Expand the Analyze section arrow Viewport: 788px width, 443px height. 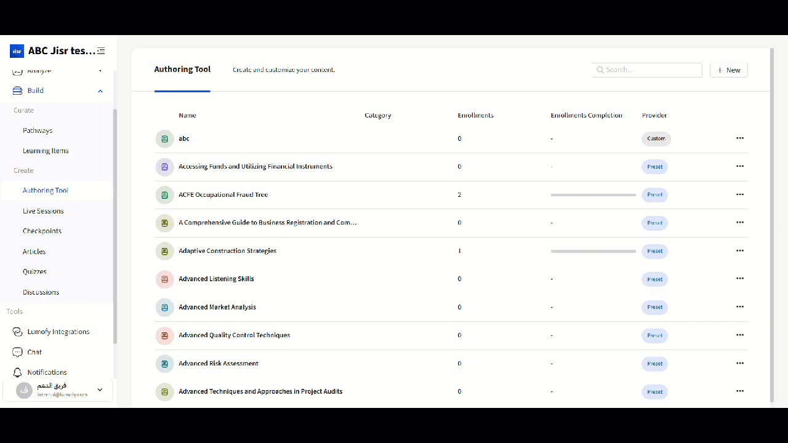[100, 71]
